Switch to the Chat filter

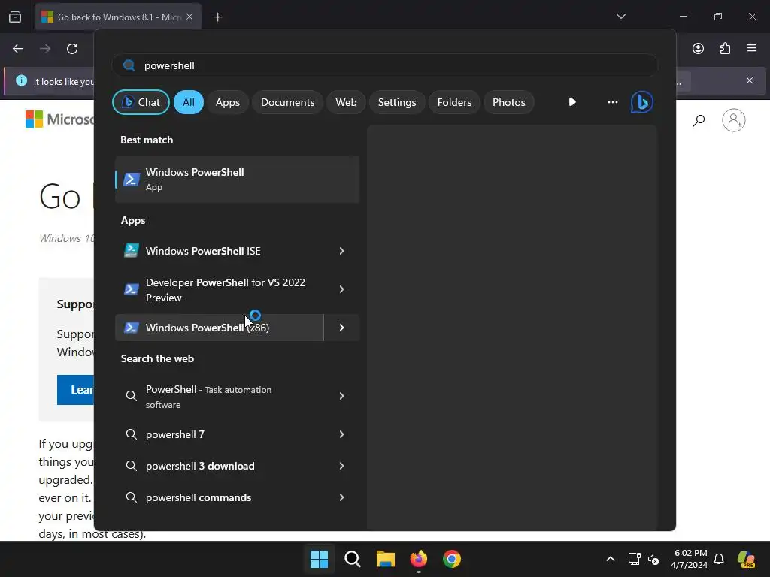coord(141,102)
